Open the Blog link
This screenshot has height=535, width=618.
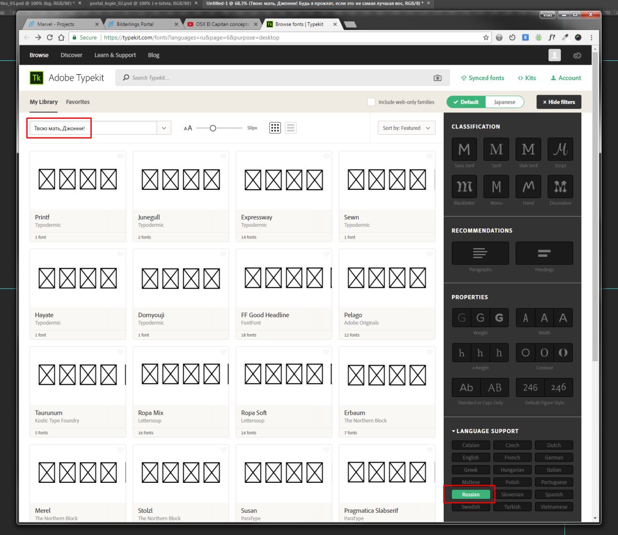(x=154, y=55)
